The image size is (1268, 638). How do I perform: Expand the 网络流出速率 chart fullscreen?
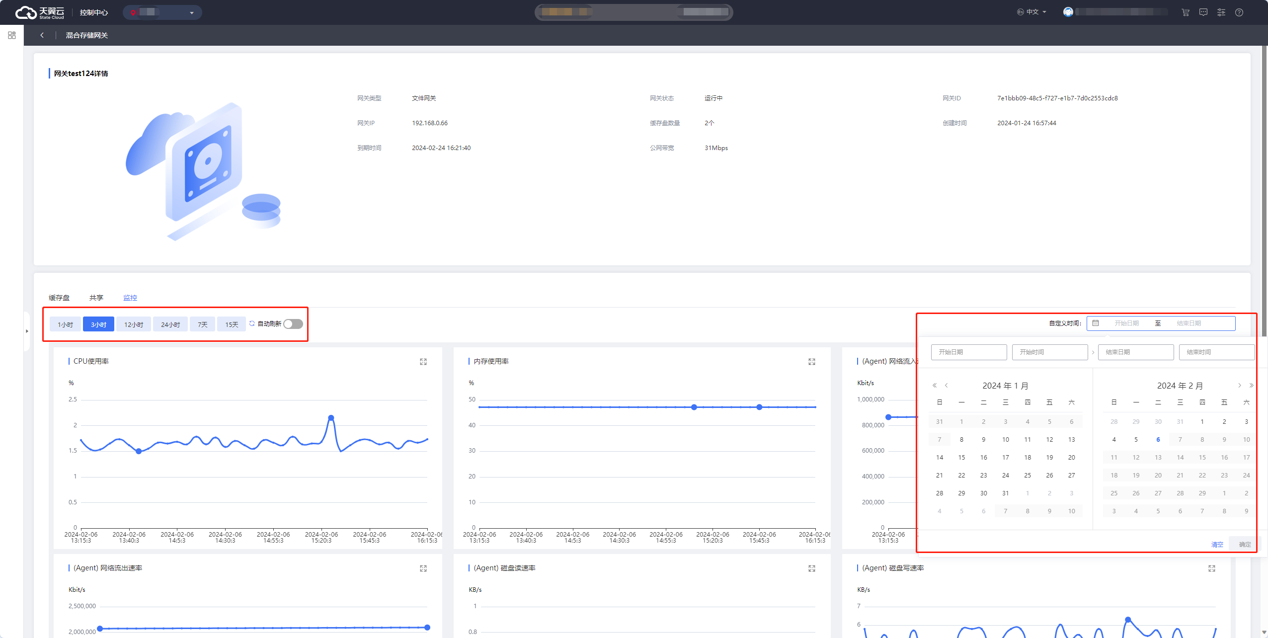(423, 568)
